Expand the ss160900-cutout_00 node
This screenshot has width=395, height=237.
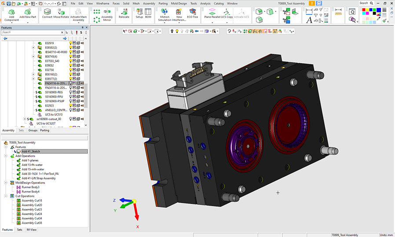(25, 119)
